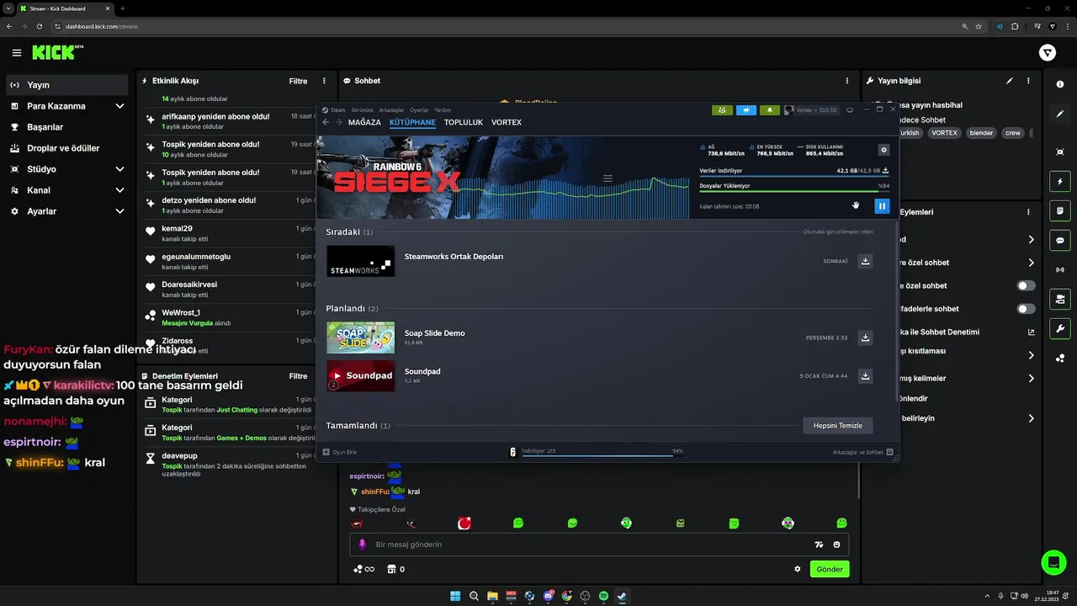Switch to MAĞAZA tab in Steam
This screenshot has height=606, width=1077.
tap(364, 122)
